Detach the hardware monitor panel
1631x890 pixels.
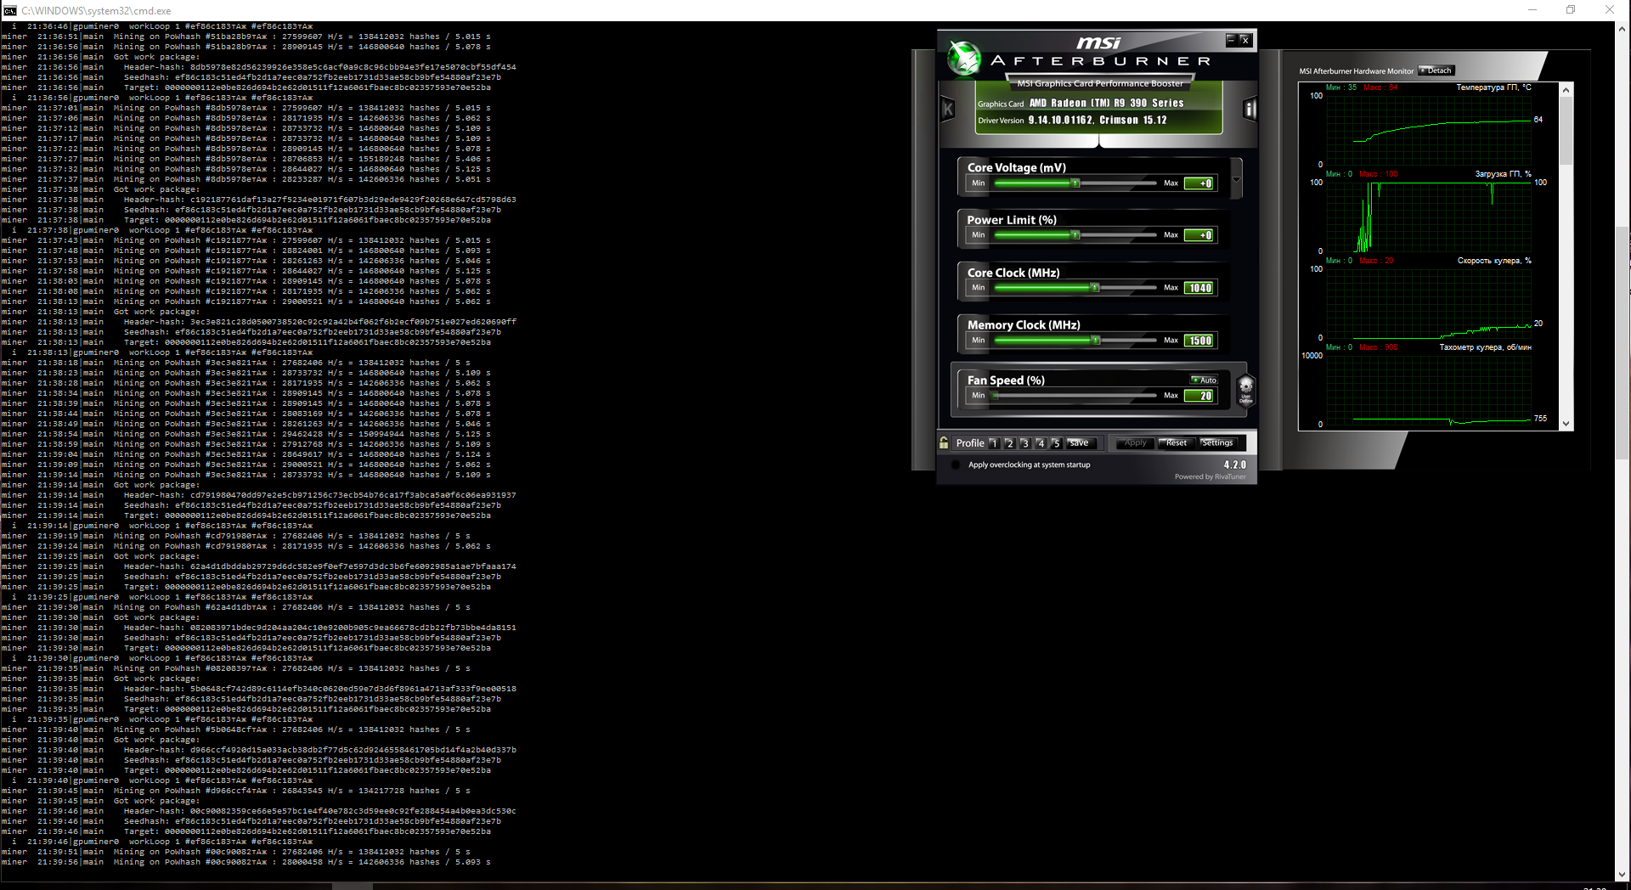coord(1436,70)
